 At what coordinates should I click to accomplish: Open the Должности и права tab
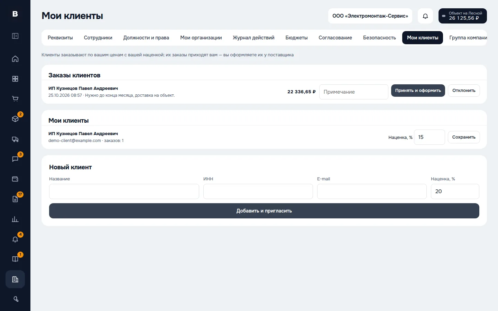[x=146, y=38]
